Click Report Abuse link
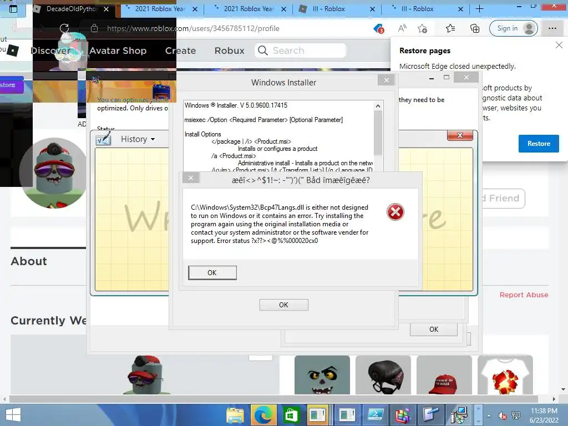Screen dimensions: 568x426 (524, 295)
